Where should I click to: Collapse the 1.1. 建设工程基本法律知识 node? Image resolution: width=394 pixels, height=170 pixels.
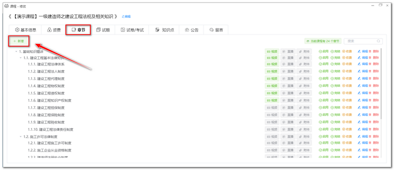tap(20, 58)
